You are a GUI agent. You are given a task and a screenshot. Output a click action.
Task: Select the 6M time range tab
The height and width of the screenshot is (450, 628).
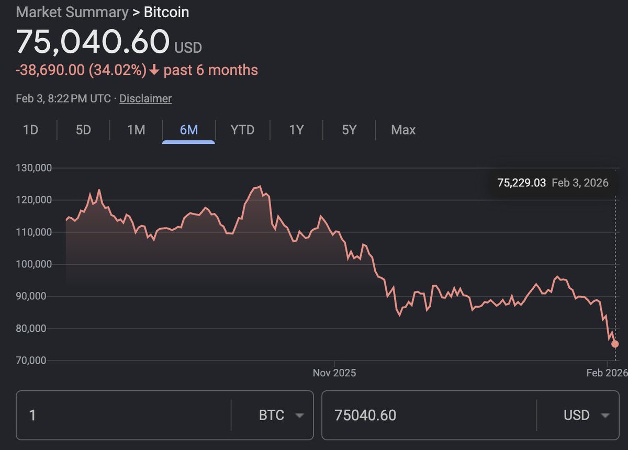(x=189, y=130)
